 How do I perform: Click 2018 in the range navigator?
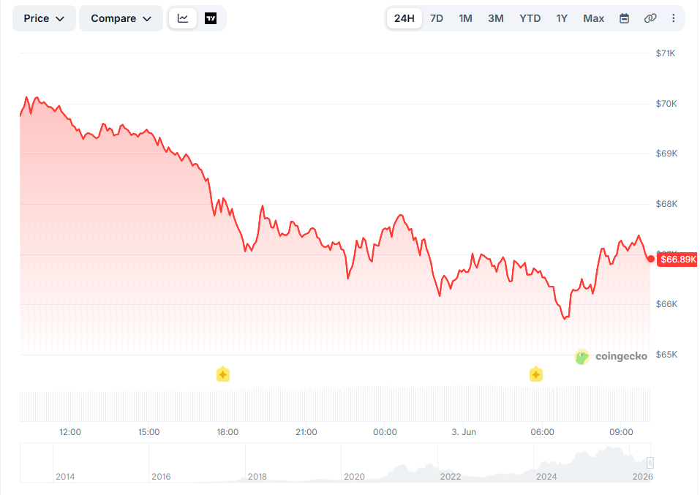[x=257, y=477]
